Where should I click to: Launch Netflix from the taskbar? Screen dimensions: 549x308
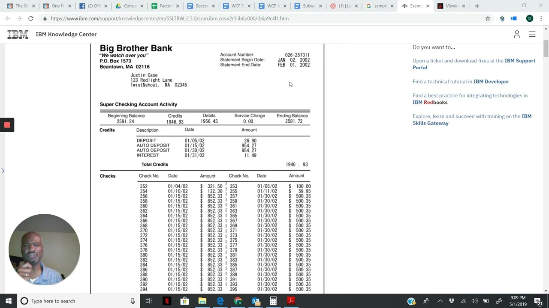pyautogui.click(x=167, y=301)
